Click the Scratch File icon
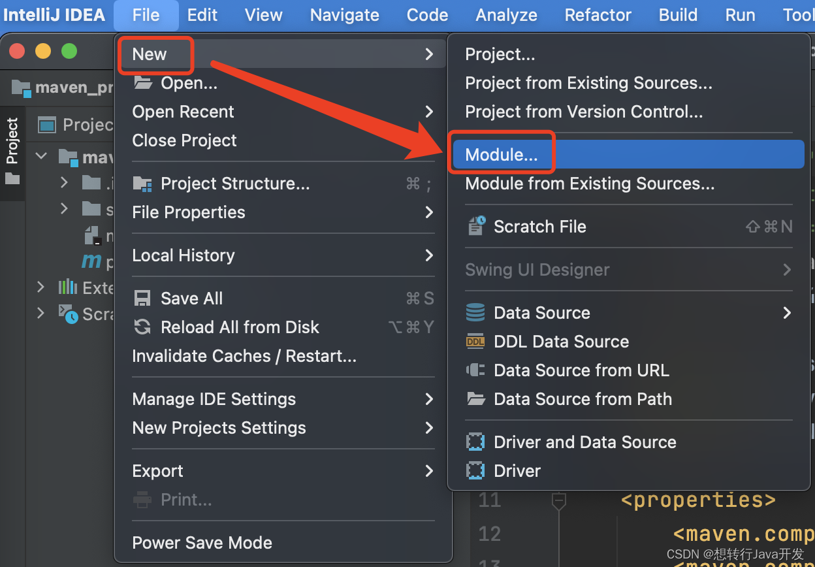This screenshot has height=567, width=815. [476, 226]
